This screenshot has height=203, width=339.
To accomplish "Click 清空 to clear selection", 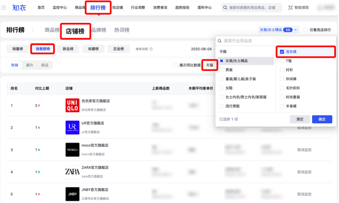I will click(300, 119).
